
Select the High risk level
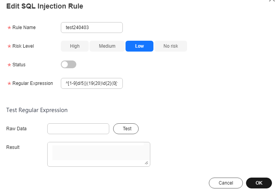[x=75, y=46]
